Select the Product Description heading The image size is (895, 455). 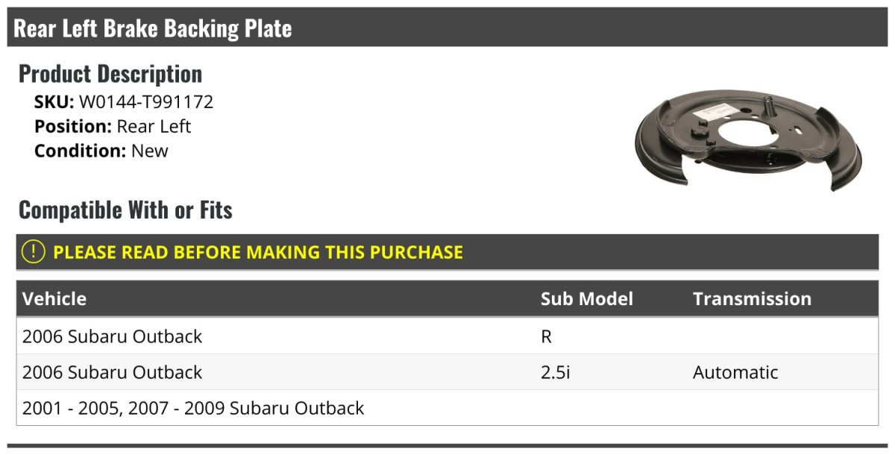click(110, 74)
